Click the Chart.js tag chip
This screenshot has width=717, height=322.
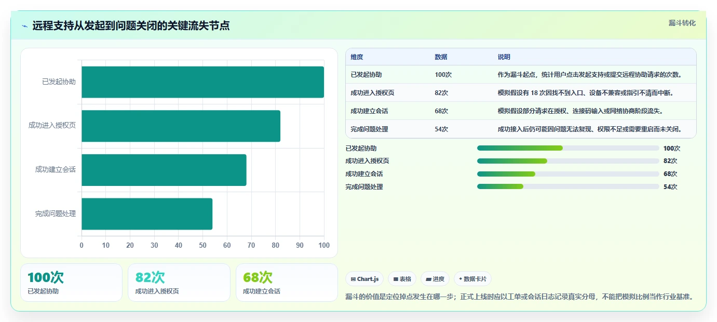(x=365, y=279)
